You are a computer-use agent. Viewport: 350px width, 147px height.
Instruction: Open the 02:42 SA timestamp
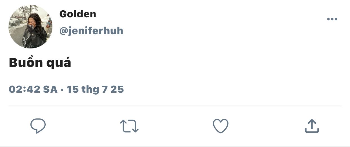tap(33, 89)
